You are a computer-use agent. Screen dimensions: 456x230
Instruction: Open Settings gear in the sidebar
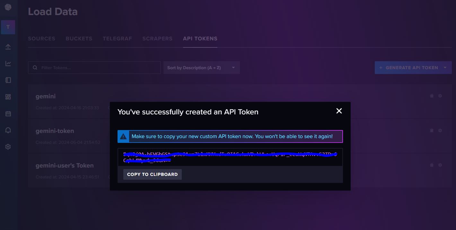coord(8,147)
